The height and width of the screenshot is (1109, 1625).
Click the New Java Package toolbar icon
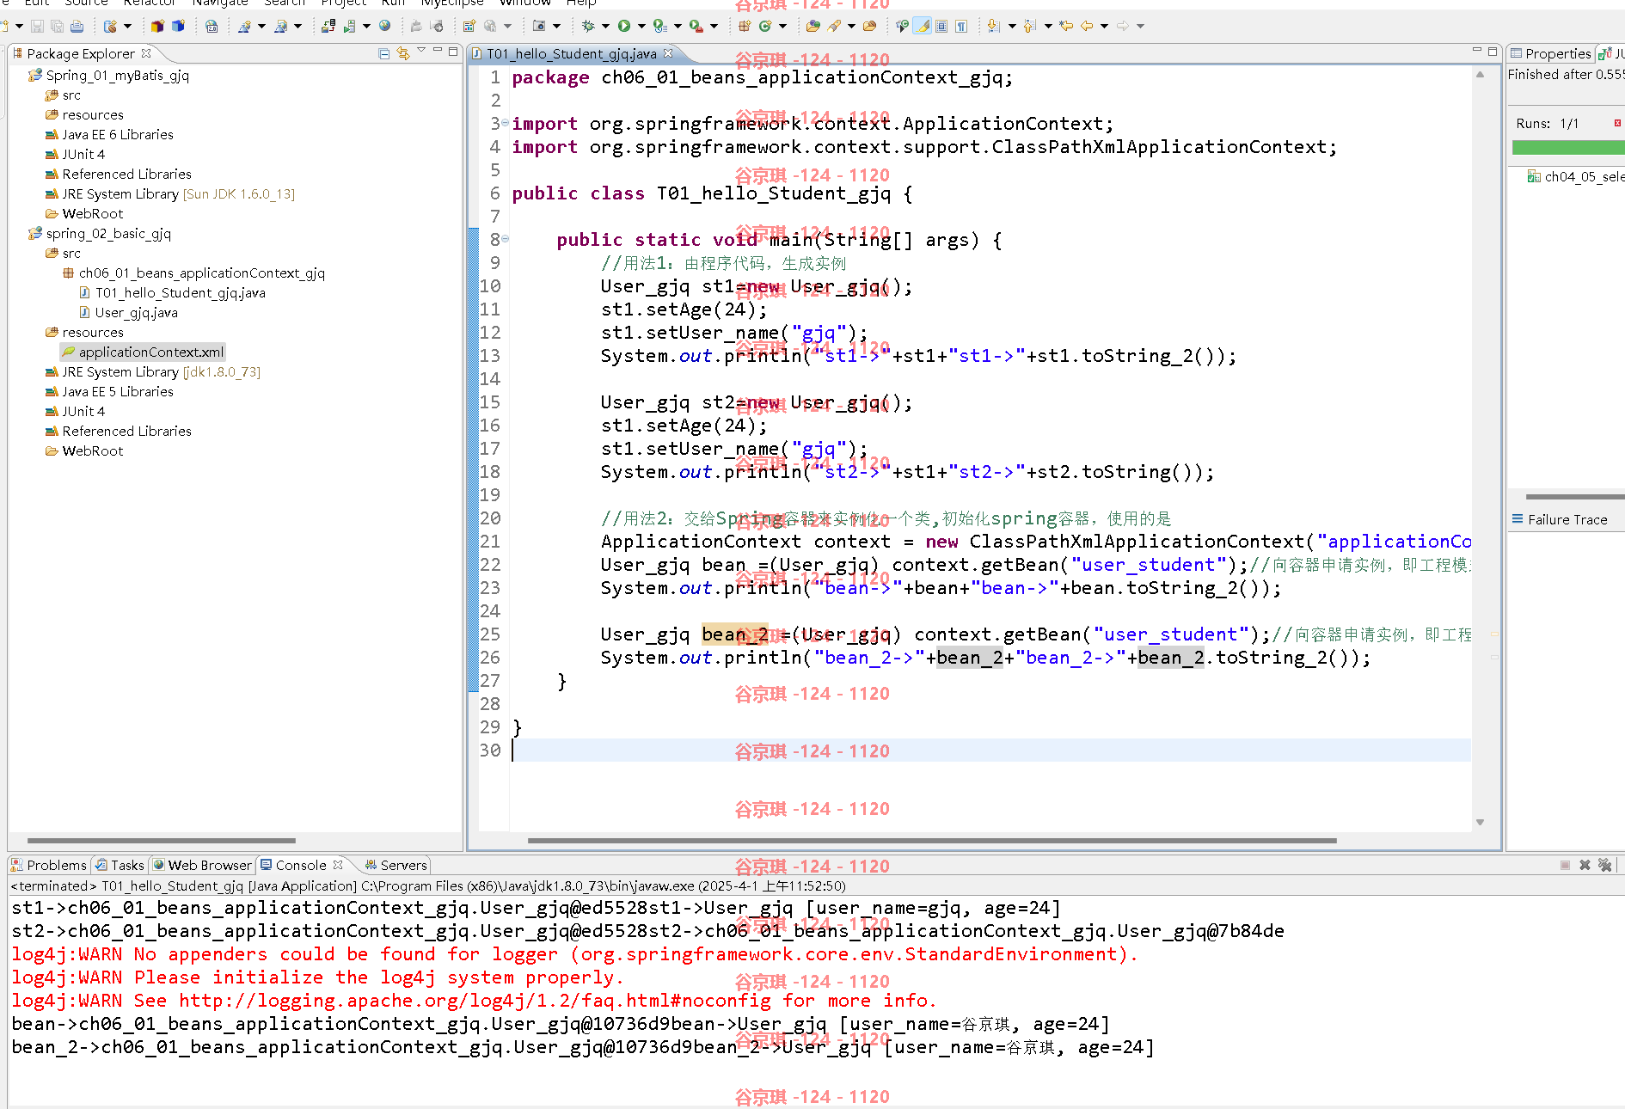745,27
